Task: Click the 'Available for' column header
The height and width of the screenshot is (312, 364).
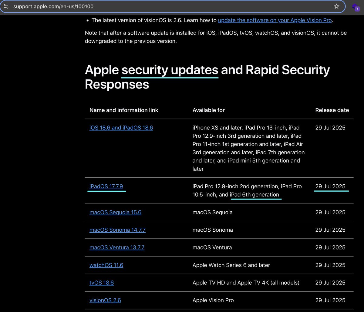Action: click(208, 110)
